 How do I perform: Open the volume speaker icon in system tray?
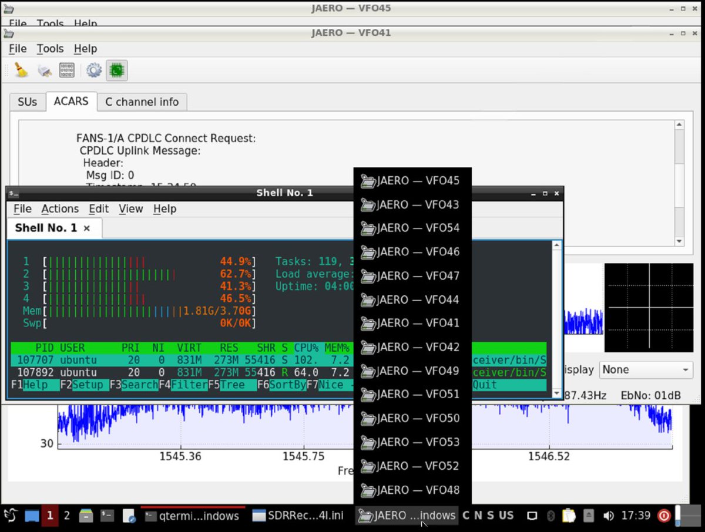coord(608,516)
